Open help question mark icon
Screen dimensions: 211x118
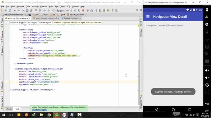(x=113, y=10)
